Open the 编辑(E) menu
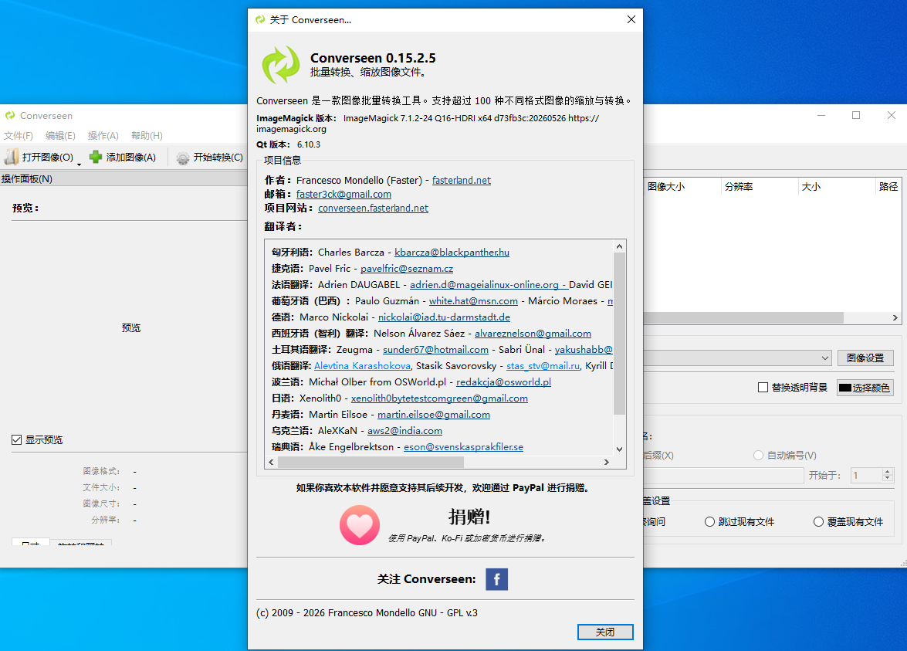This screenshot has height=651, width=907. 61,135
